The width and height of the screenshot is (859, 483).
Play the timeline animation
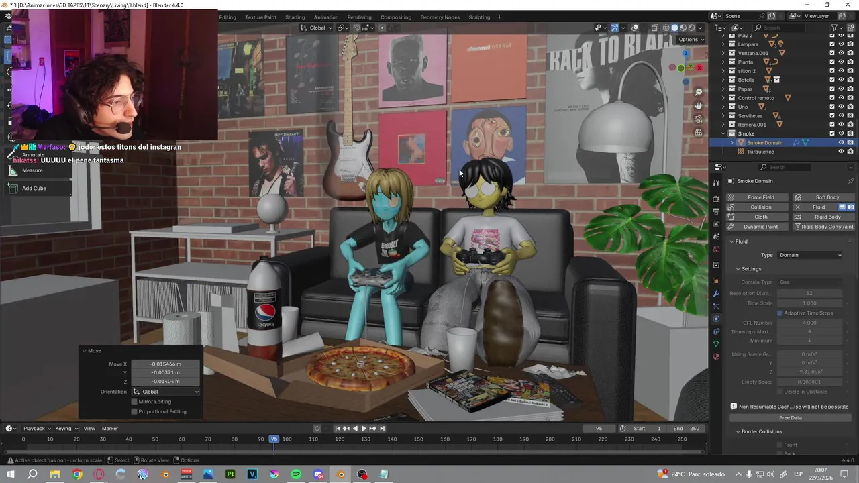click(364, 429)
